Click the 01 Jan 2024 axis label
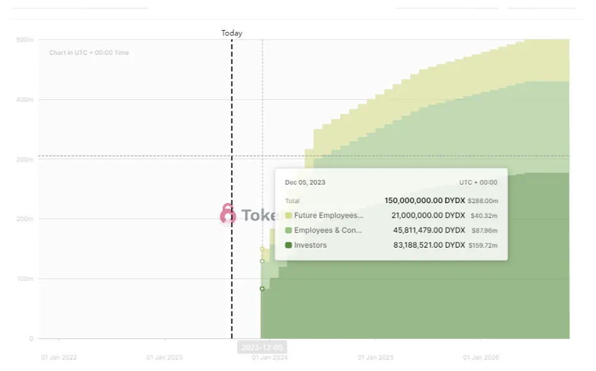 [x=270, y=358]
